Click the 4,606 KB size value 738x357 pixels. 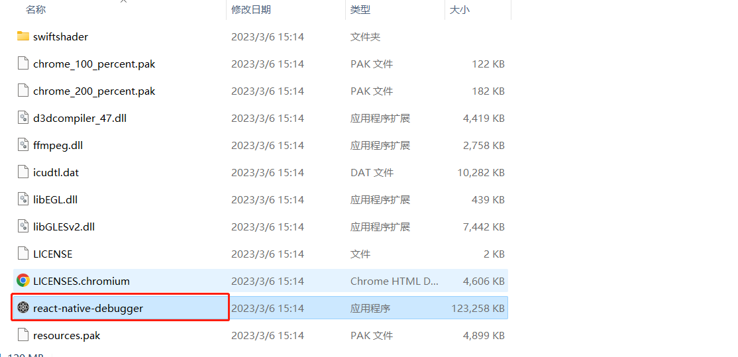[x=484, y=281]
